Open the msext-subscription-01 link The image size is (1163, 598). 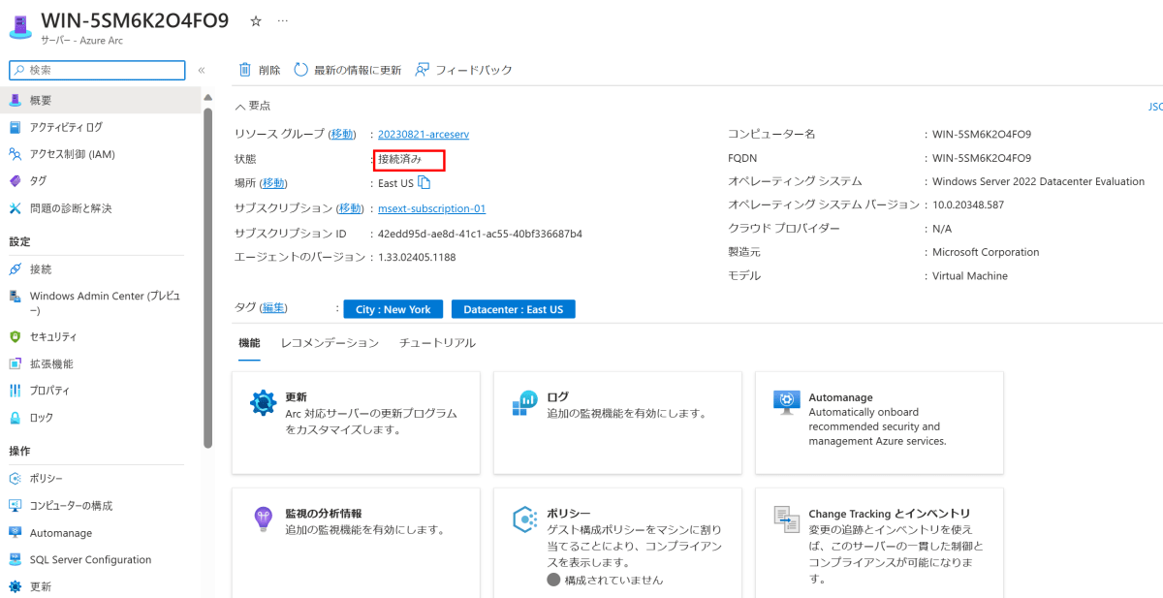pyautogui.click(x=431, y=208)
